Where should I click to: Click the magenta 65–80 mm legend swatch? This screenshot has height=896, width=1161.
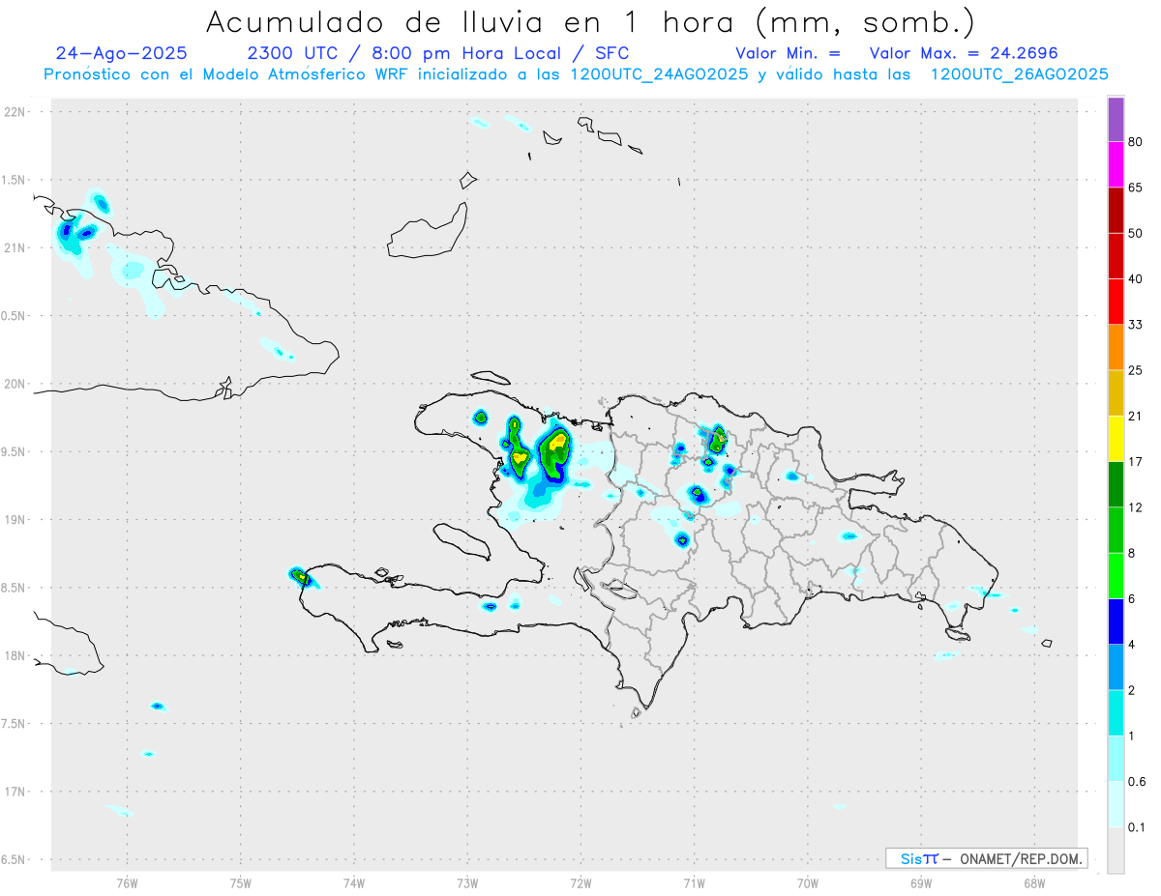(x=1116, y=165)
